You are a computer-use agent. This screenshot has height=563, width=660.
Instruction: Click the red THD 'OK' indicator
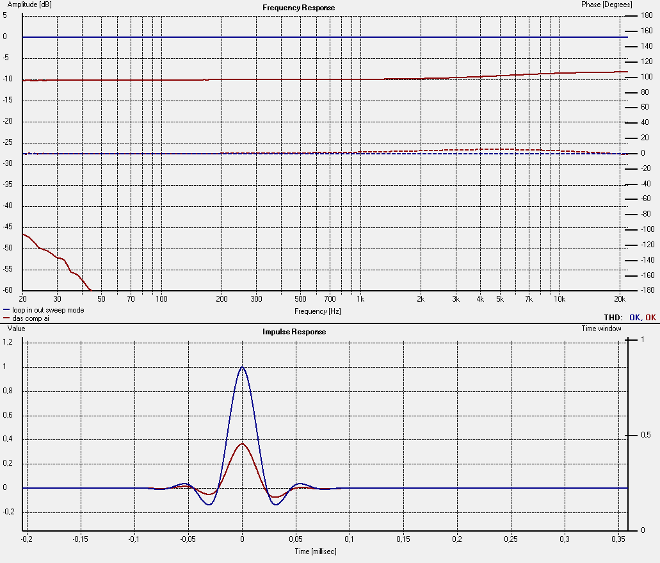[650, 317]
